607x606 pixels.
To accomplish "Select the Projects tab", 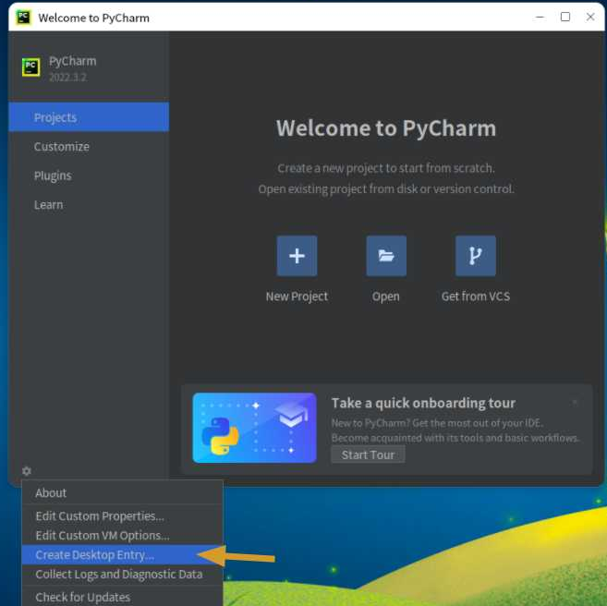I will [89, 117].
